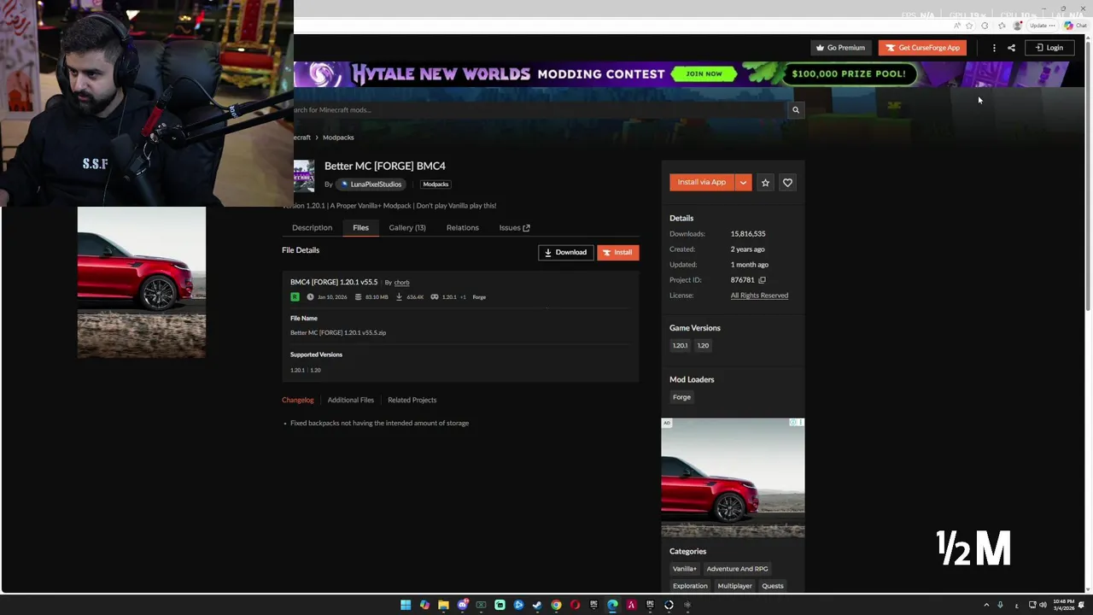Screen dimensions: 1093x615
Task: Select the Changelog sub-tab
Action: (x=298, y=400)
